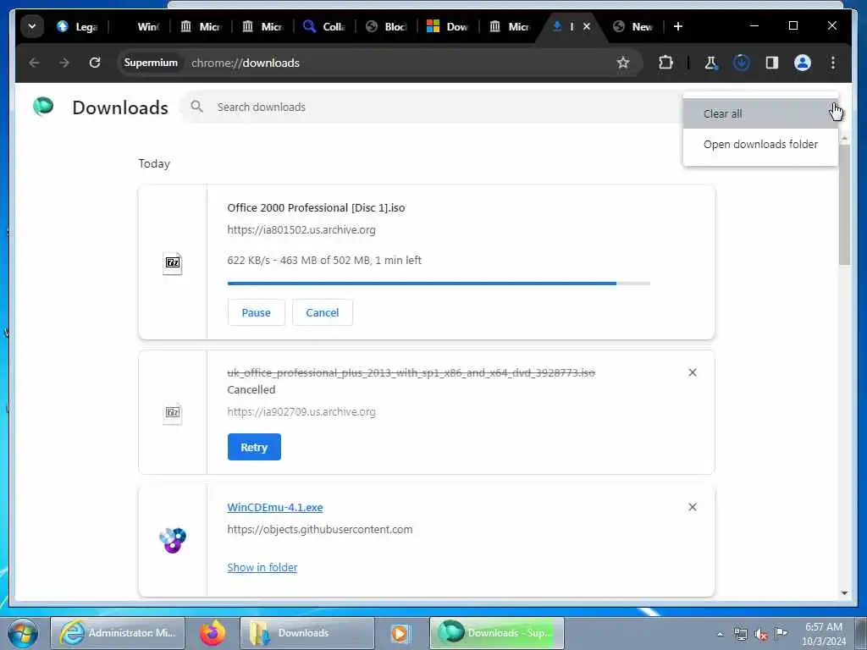Click Office 2000 Professional [Disc 1].iso title
This screenshot has height=650, width=867.
coord(316,208)
